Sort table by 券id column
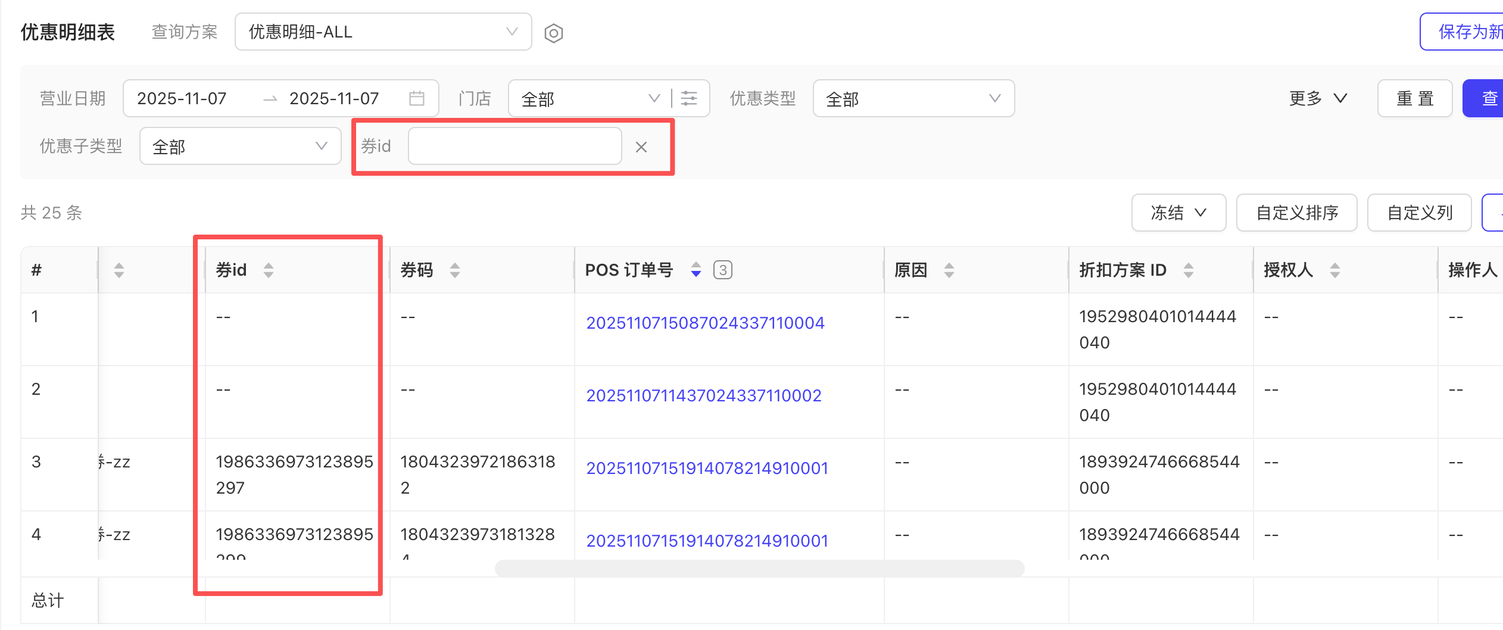This screenshot has width=1503, height=630. 269,270
